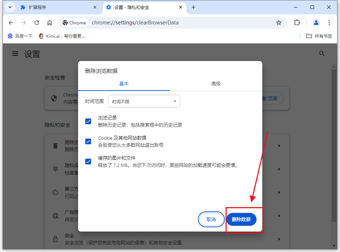The width and height of the screenshot is (340, 252).
Task: Click the 取消 button
Action: [x=211, y=219]
